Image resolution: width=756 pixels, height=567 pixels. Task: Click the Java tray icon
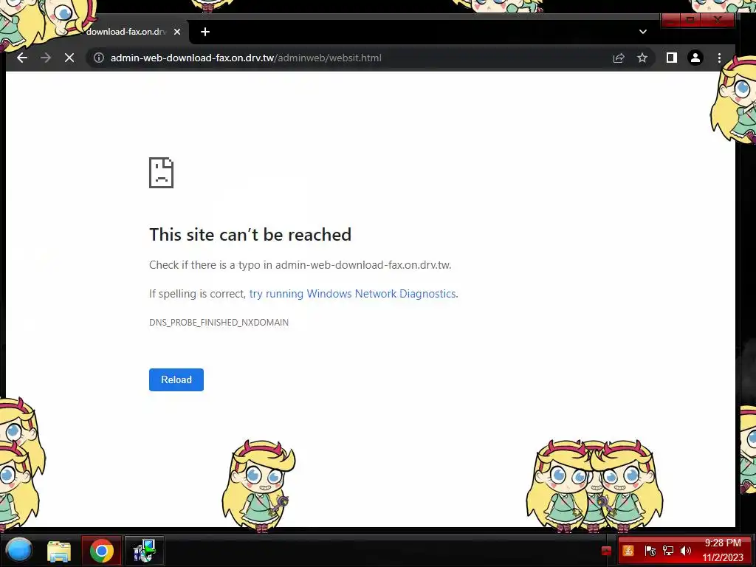[628, 551]
